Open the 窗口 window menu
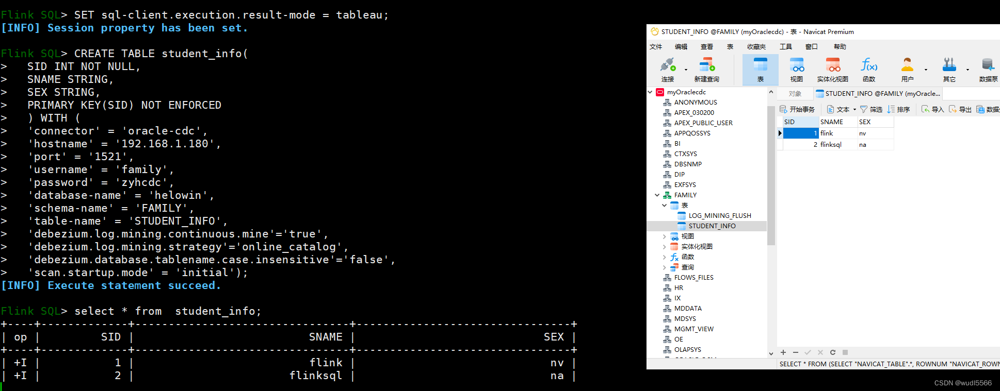Screen dimensions: 1000x391 (812, 47)
